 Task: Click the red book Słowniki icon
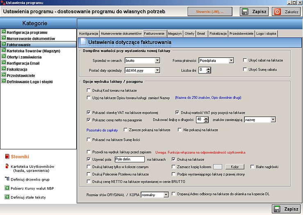pos(7,156)
